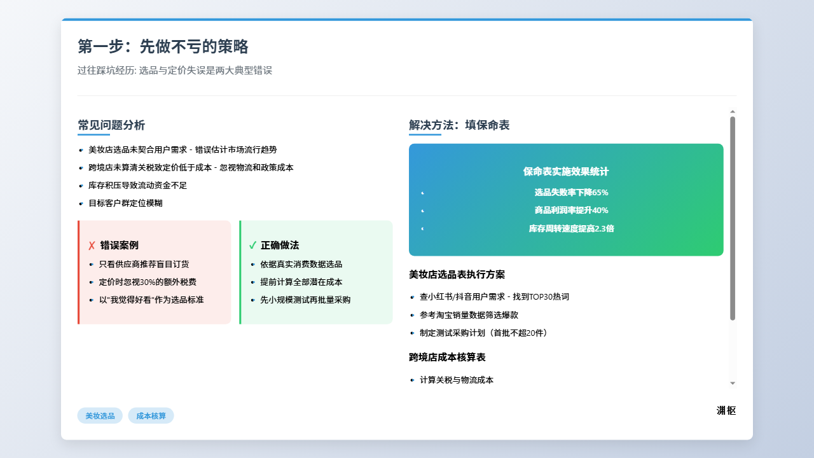Image resolution: width=814 pixels, height=458 pixels.
Task: Click the line 定价时忽视30%的额外税费
Action: [x=148, y=282]
